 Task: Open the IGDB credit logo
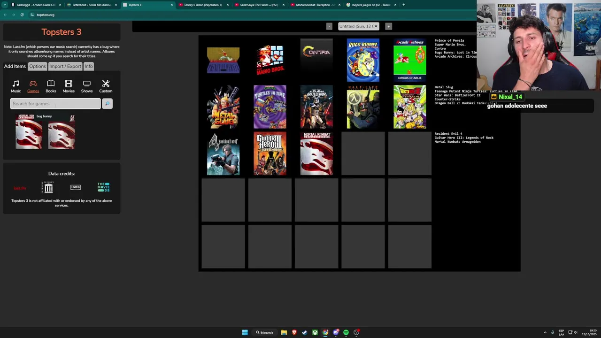click(75, 187)
